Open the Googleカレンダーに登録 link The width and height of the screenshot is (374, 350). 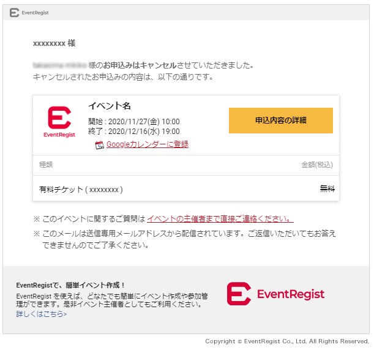click(x=148, y=144)
